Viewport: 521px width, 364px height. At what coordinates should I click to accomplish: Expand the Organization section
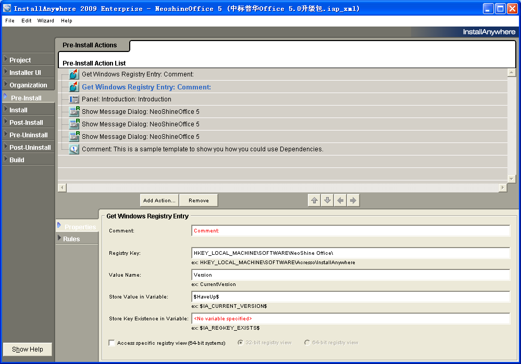[x=28, y=85]
